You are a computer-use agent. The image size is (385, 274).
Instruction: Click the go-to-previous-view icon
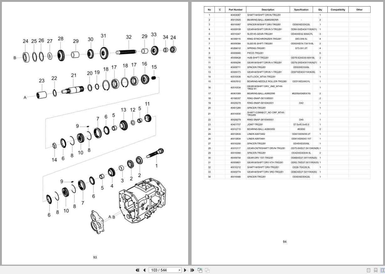(x=200, y=270)
